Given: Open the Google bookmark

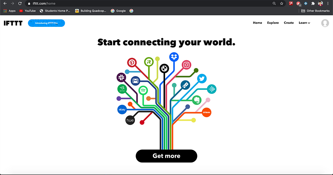Looking at the screenshot, I should [x=118, y=11].
